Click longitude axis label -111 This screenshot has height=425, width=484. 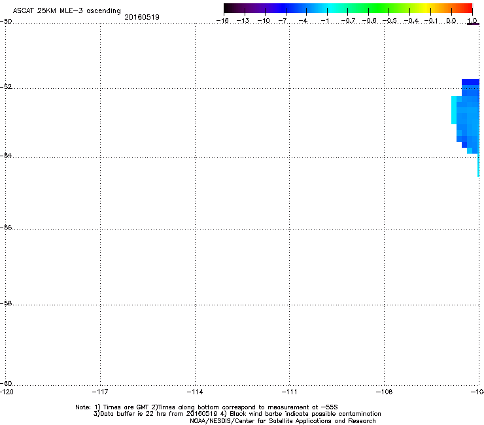click(x=289, y=392)
